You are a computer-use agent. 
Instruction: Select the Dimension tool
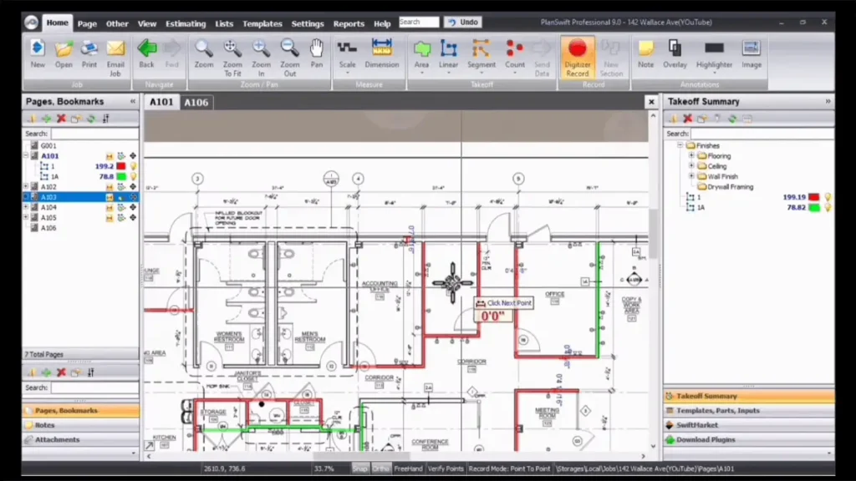(x=381, y=54)
